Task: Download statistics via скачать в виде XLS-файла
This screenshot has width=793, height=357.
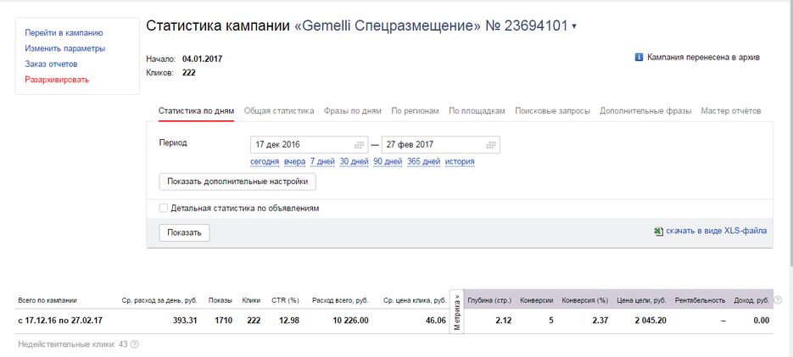Action: [716, 231]
